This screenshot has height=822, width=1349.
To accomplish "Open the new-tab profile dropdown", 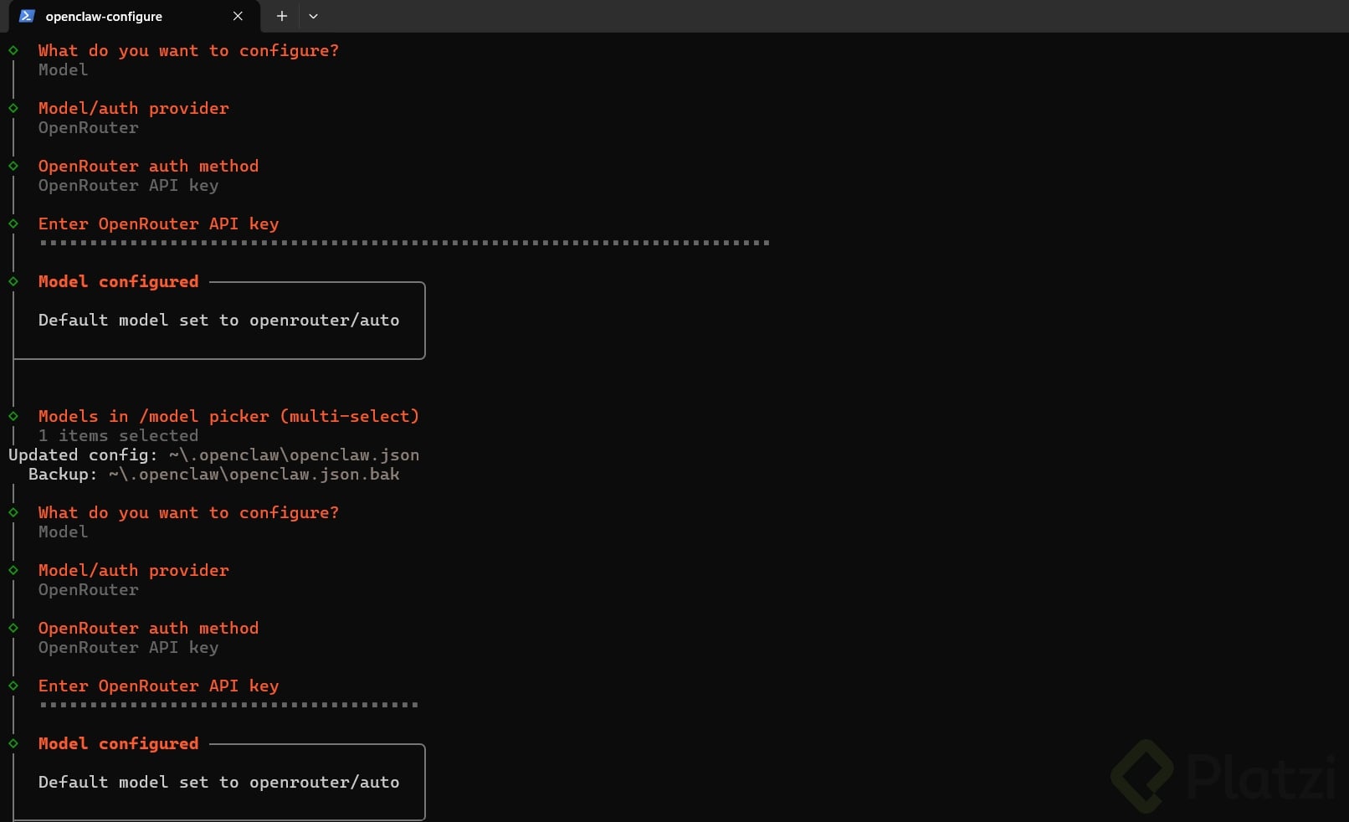I will (x=314, y=16).
